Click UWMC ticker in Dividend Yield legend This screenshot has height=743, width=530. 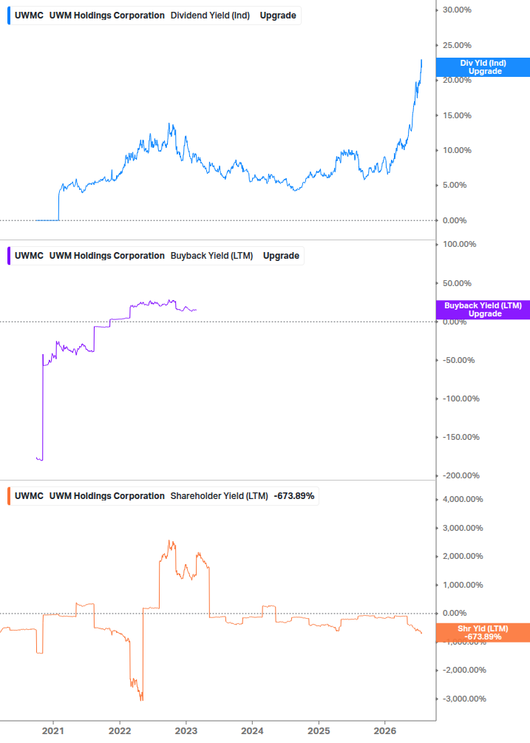29,16
